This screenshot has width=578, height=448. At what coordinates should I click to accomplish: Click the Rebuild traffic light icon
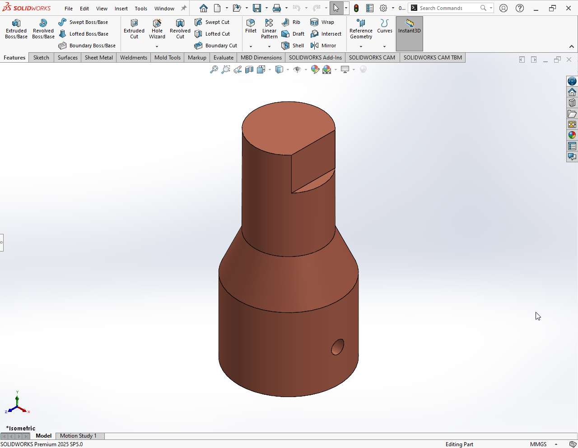coord(356,8)
